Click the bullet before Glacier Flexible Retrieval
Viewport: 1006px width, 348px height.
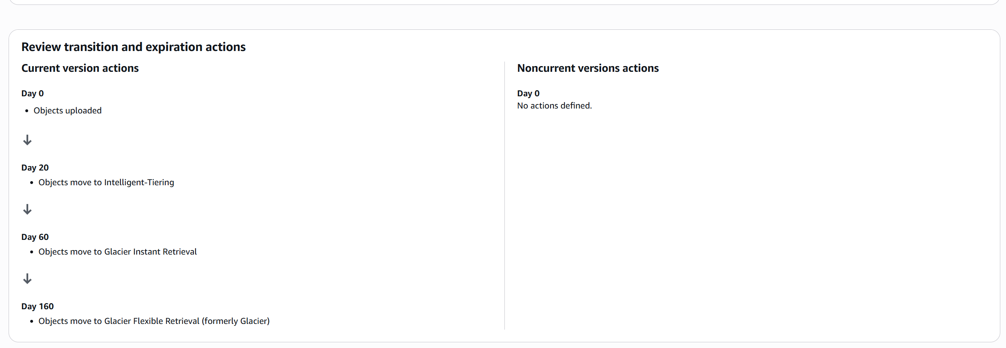tap(32, 321)
